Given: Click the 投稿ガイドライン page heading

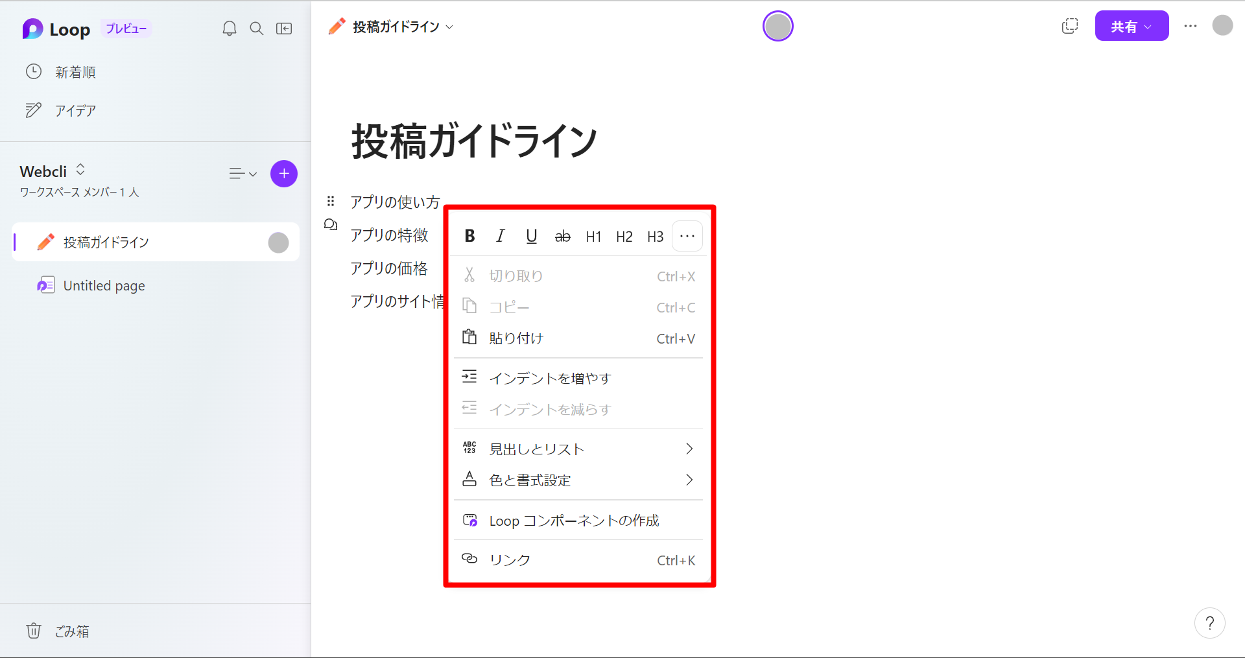Looking at the screenshot, I should 474,141.
